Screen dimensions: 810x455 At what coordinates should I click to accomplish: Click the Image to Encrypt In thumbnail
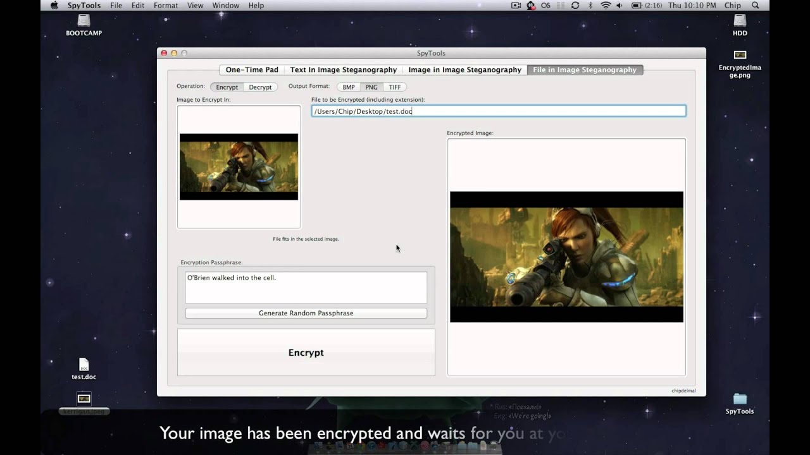(239, 167)
